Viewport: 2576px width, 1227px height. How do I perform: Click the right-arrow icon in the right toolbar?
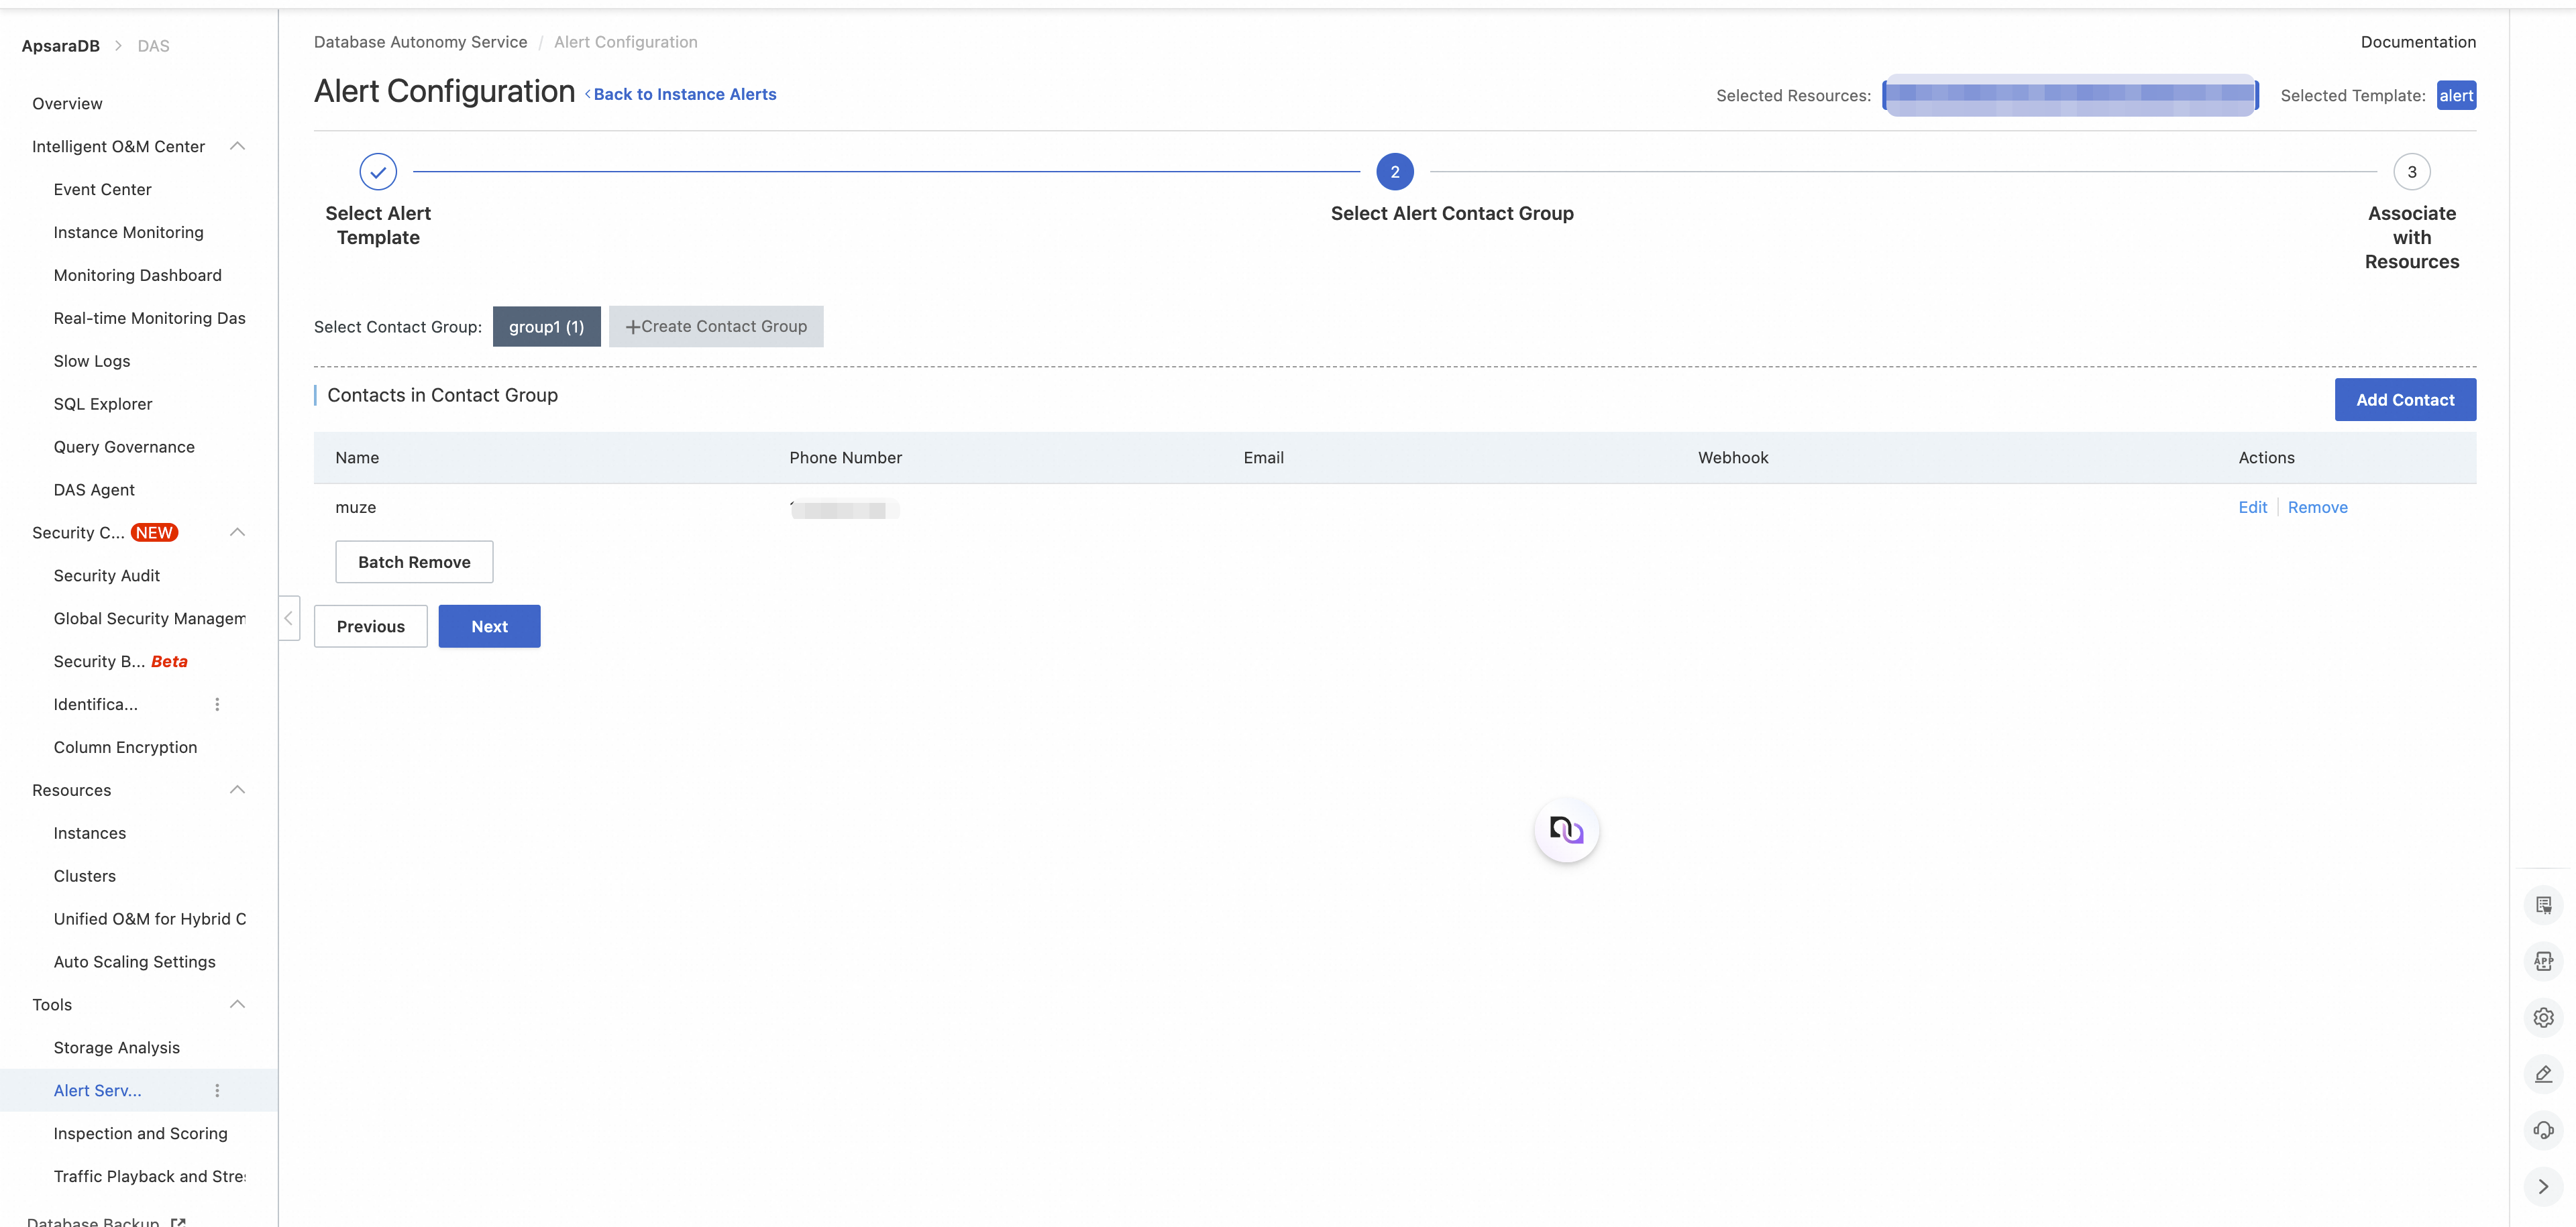(x=2543, y=1187)
